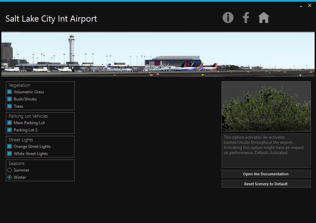Click the Vegetation group heading
316x223 pixels.
click(19, 85)
